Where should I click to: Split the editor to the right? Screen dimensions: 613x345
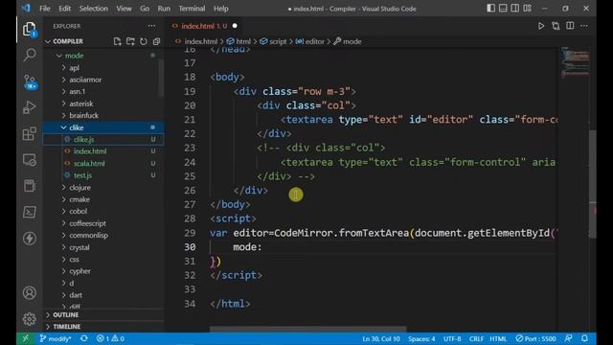point(570,26)
